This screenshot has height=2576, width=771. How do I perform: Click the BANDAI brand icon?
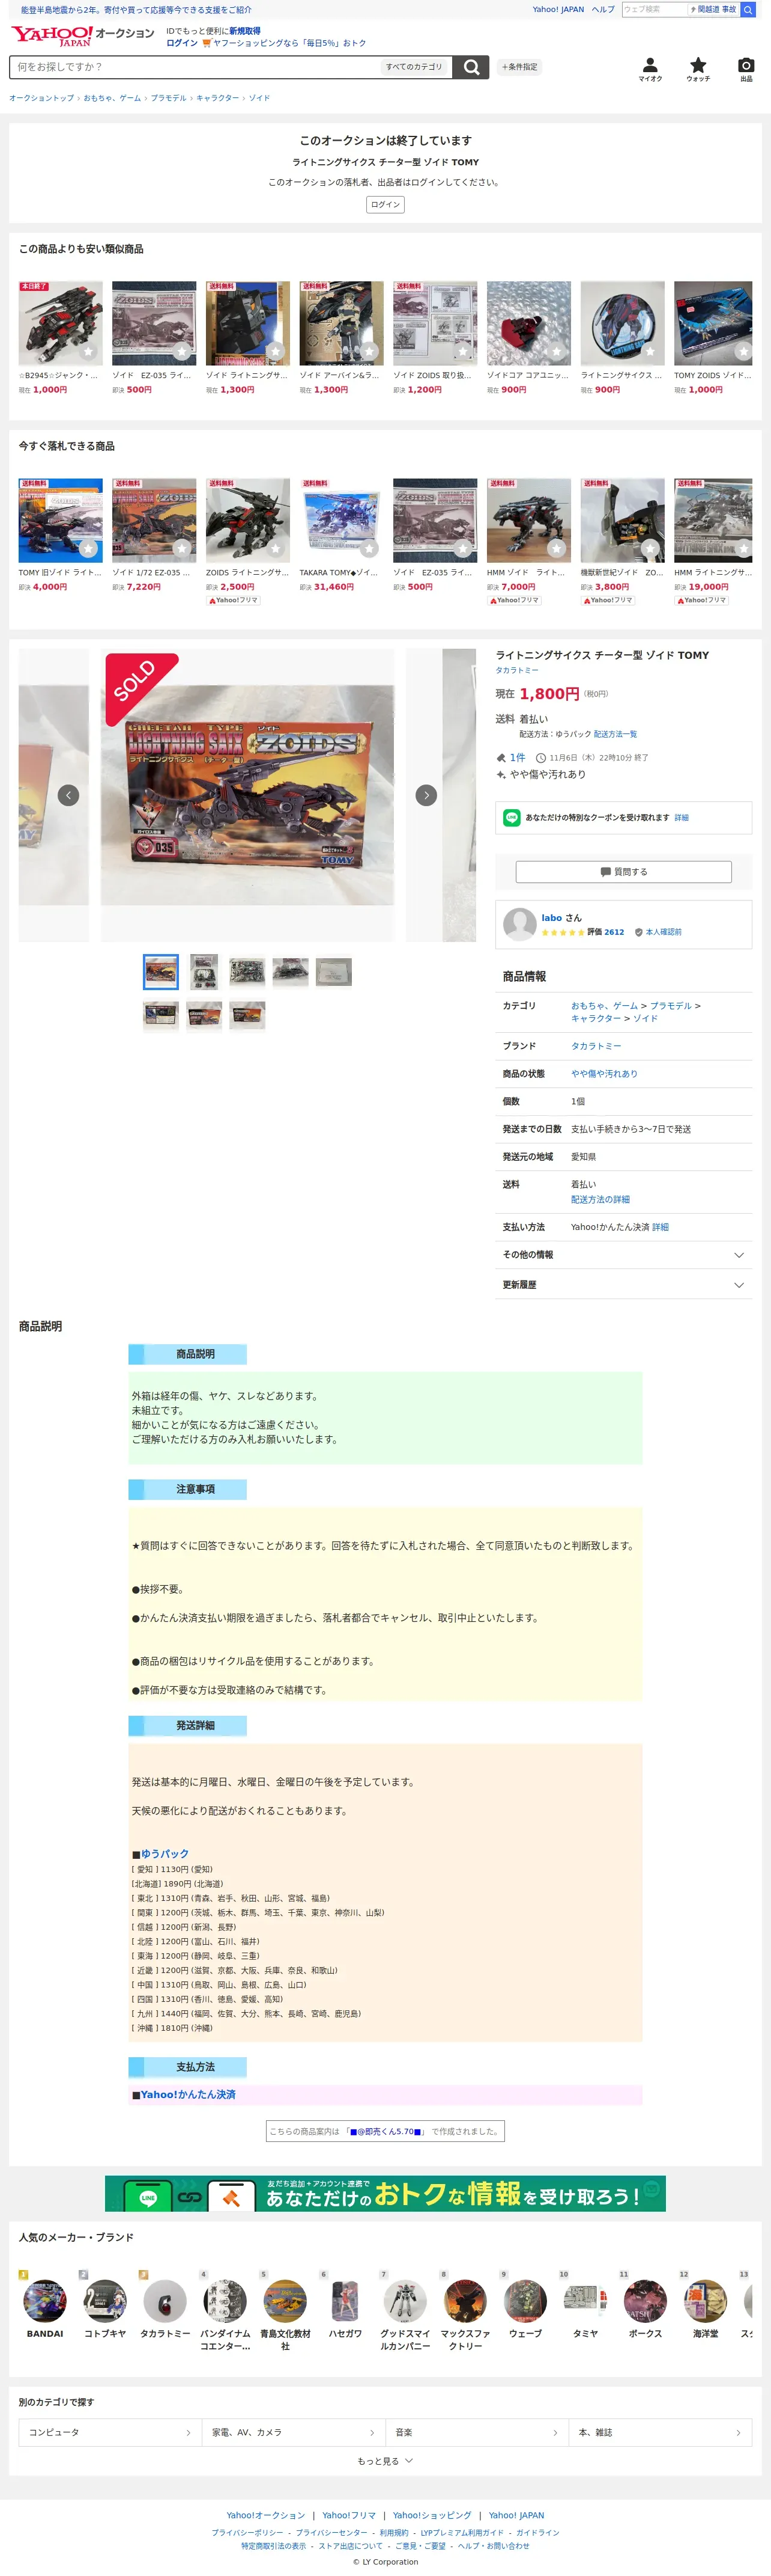(45, 2301)
